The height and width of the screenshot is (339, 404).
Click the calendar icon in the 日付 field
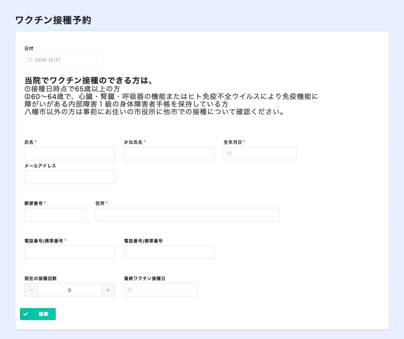pos(30,60)
